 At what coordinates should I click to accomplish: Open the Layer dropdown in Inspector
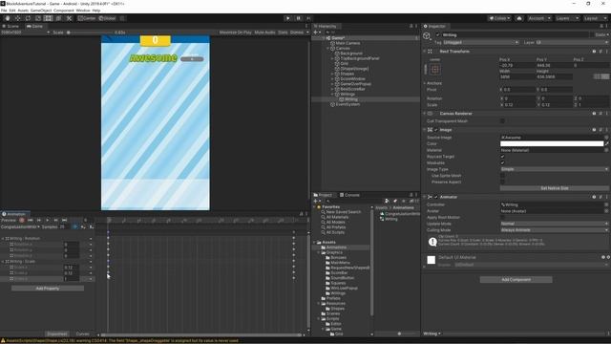[x=572, y=42]
